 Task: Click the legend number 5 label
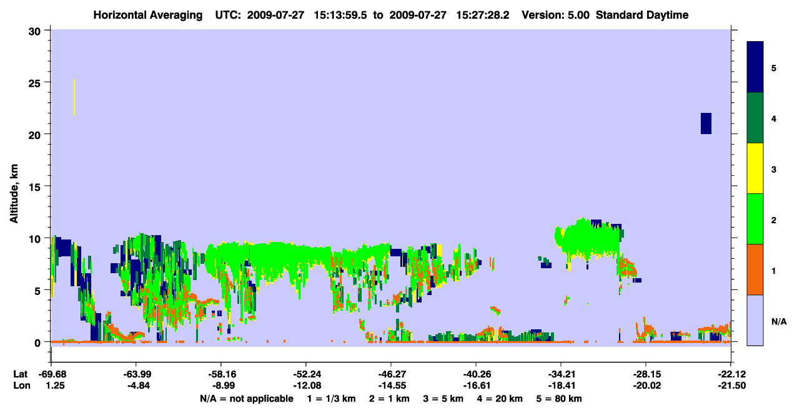pos(774,67)
